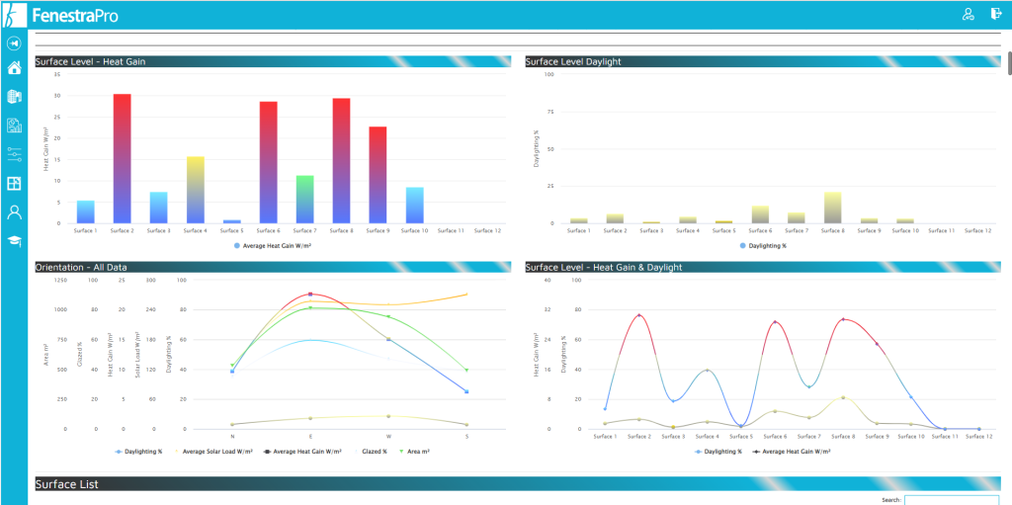Open the charts report icon in sidebar

click(x=14, y=126)
